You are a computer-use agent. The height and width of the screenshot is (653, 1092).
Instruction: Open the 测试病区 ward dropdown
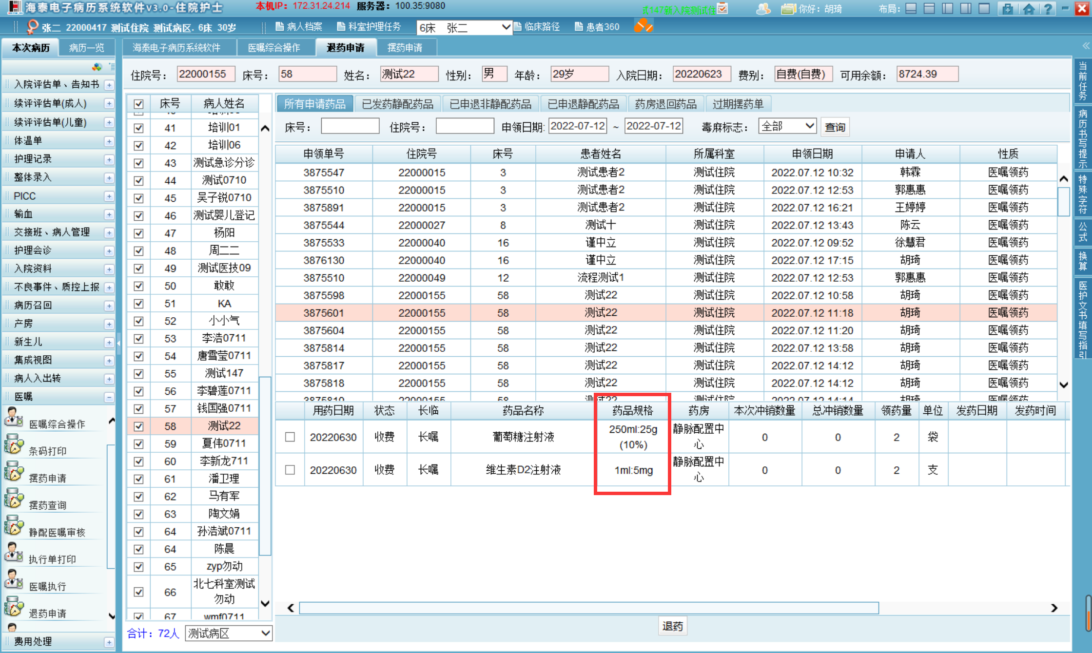click(229, 633)
